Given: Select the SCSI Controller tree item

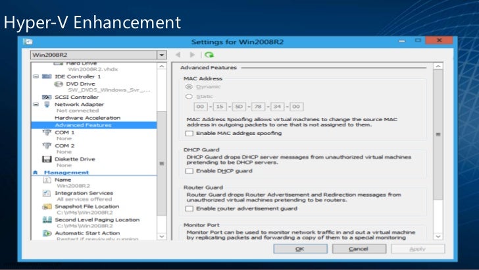Looking at the screenshot, I should (76, 97).
